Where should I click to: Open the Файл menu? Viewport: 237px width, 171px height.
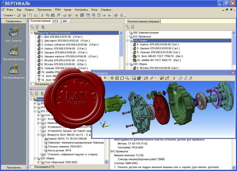pyautogui.click(x=10, y=9)
